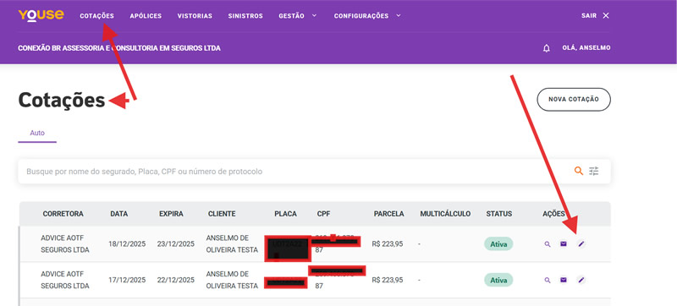
Task: Email the 17/12/2025 quote
Action: pos(564,280)
